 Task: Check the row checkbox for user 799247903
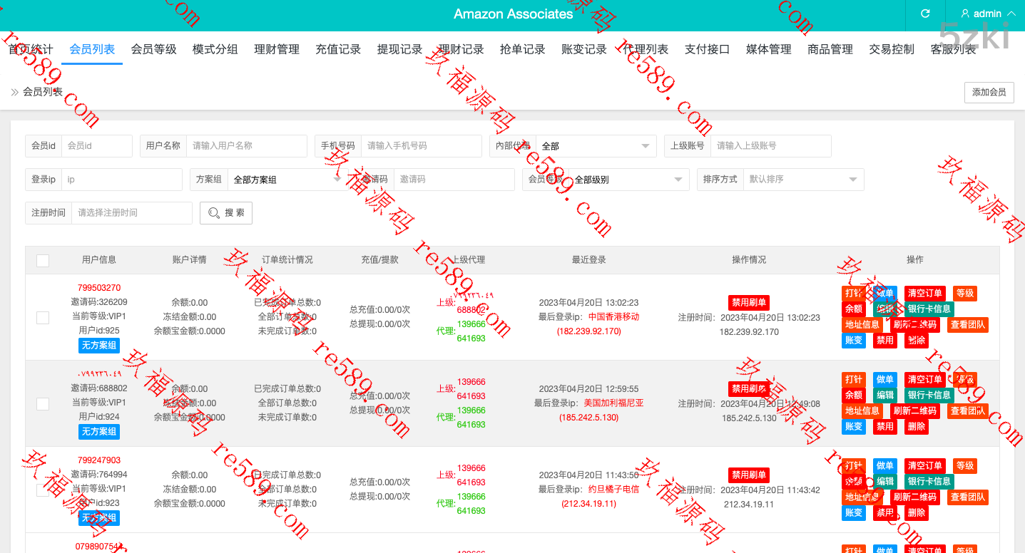[43, 490]
